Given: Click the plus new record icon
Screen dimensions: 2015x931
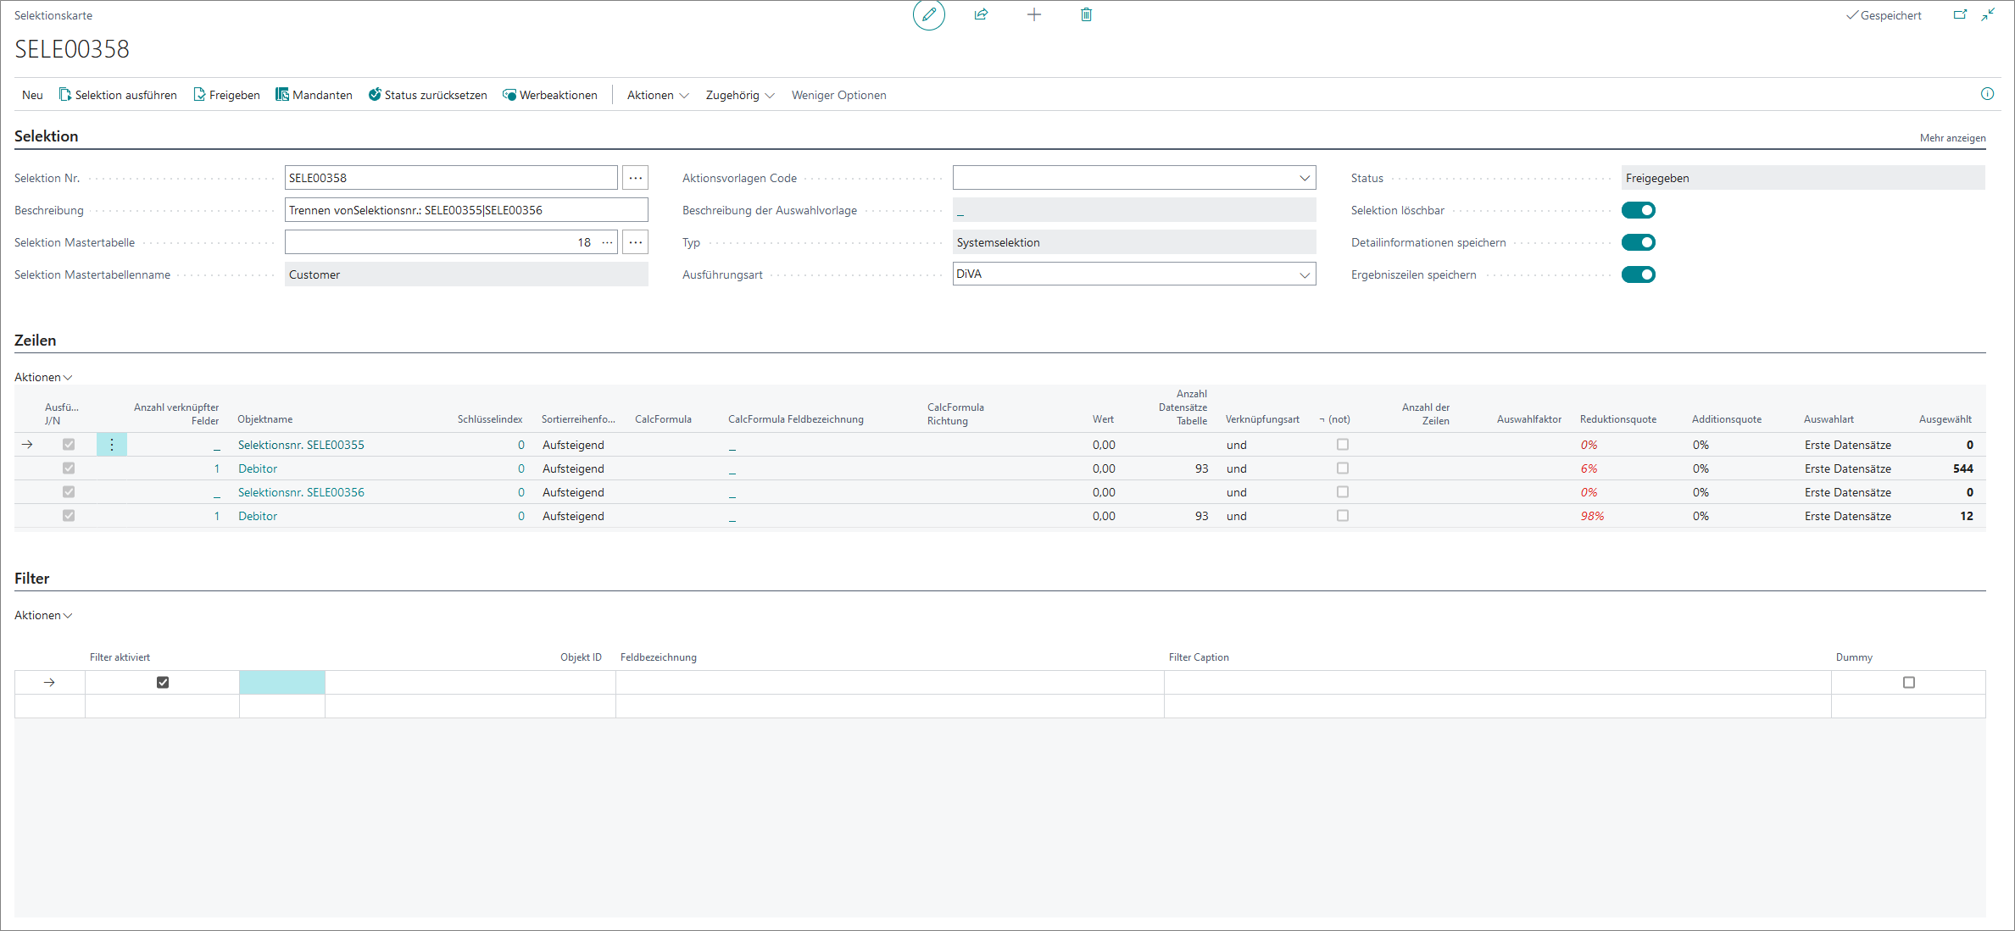Looking at the screenshot, I should tap(1033, 14).
